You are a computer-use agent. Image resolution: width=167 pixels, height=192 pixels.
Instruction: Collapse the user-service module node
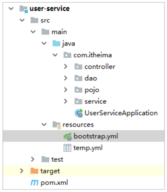pyautogui.click(x=11, y=8)
